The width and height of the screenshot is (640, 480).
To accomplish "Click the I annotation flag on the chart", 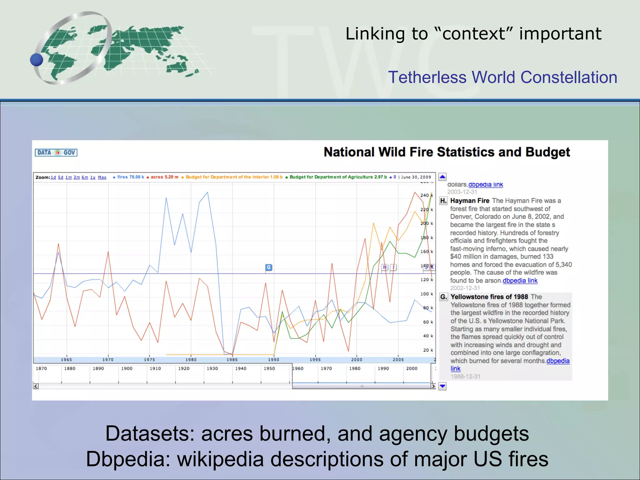I will 393,267.
